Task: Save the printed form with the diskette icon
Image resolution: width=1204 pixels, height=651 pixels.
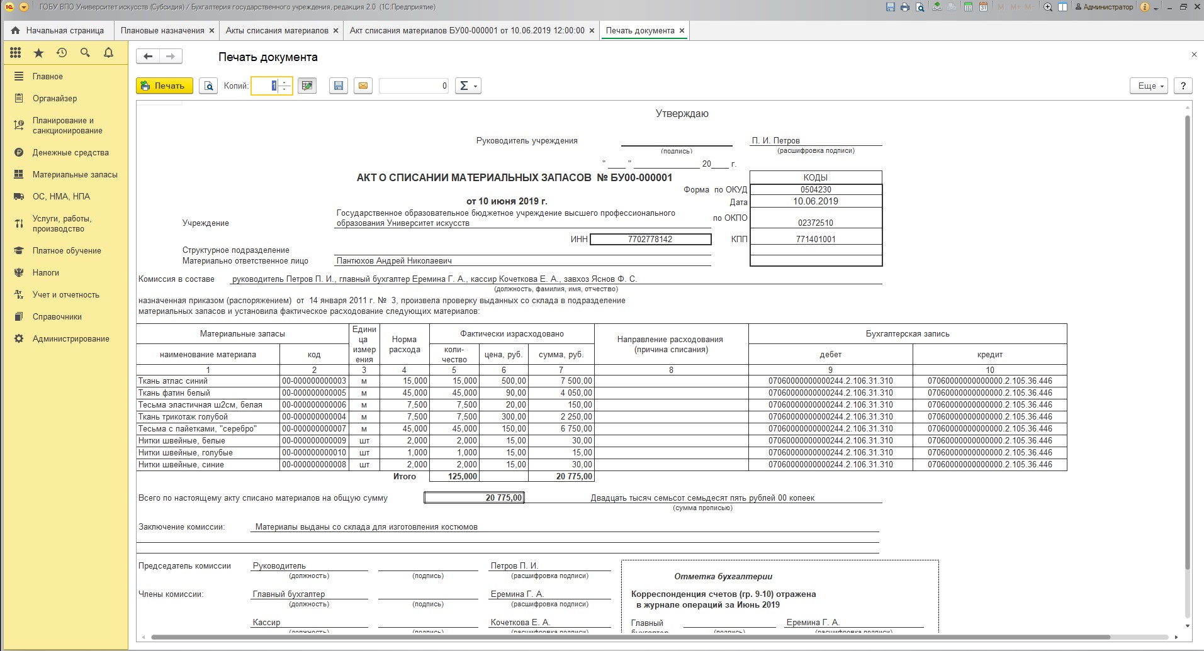Action: pos(339,86)
